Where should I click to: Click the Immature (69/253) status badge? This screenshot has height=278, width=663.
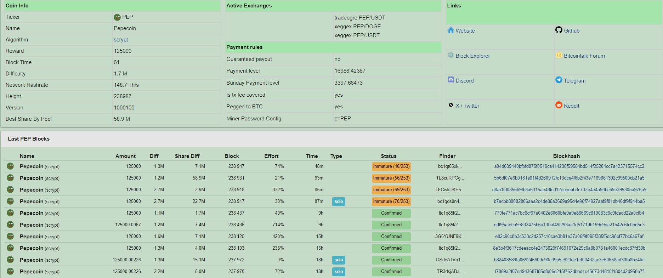click(391, 189)
